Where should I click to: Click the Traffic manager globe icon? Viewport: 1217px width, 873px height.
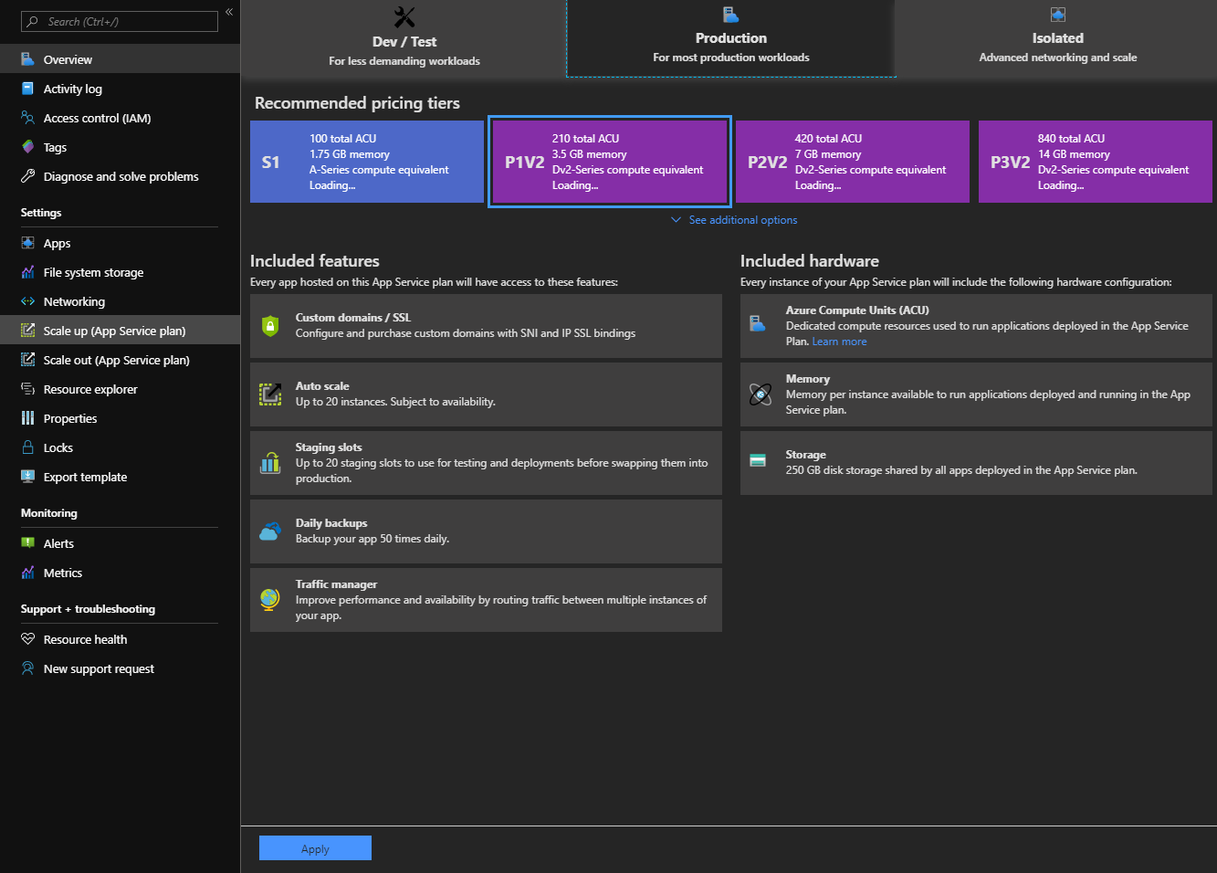click(x=270, y=600)
